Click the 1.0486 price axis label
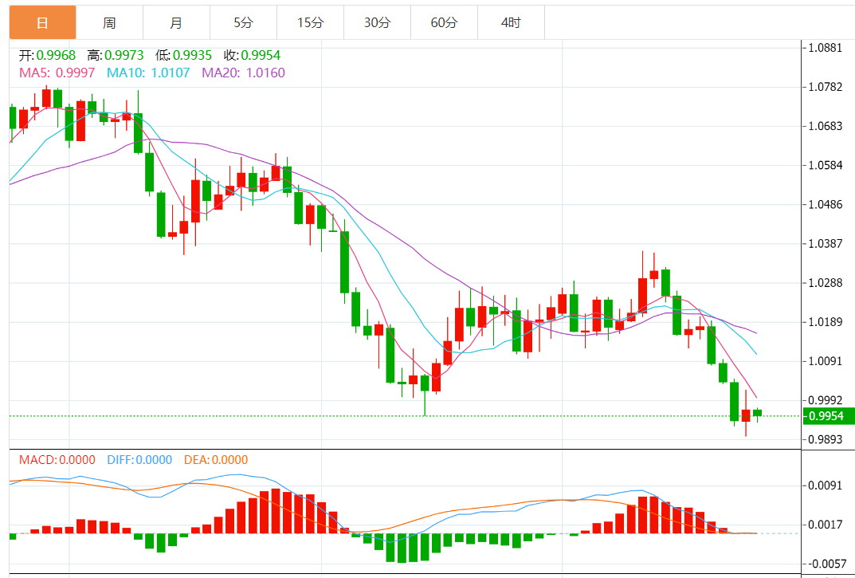The image size is (855, 578). coord(825,205)
